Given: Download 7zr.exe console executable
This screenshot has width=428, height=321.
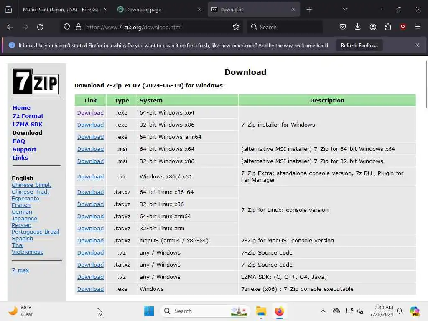Looking at the screenshot, I should pos(90,289).
